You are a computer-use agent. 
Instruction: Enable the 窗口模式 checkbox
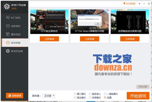75,94
